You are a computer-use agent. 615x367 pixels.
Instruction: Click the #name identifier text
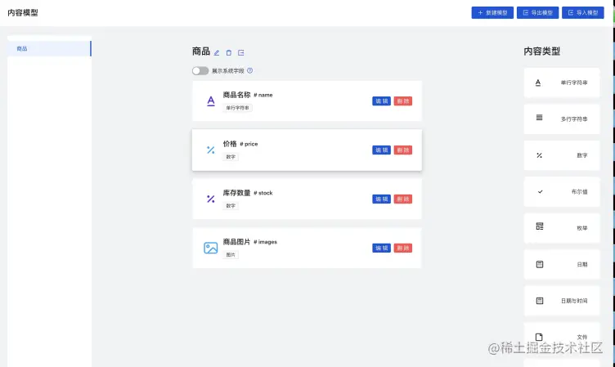pos(263,95)
